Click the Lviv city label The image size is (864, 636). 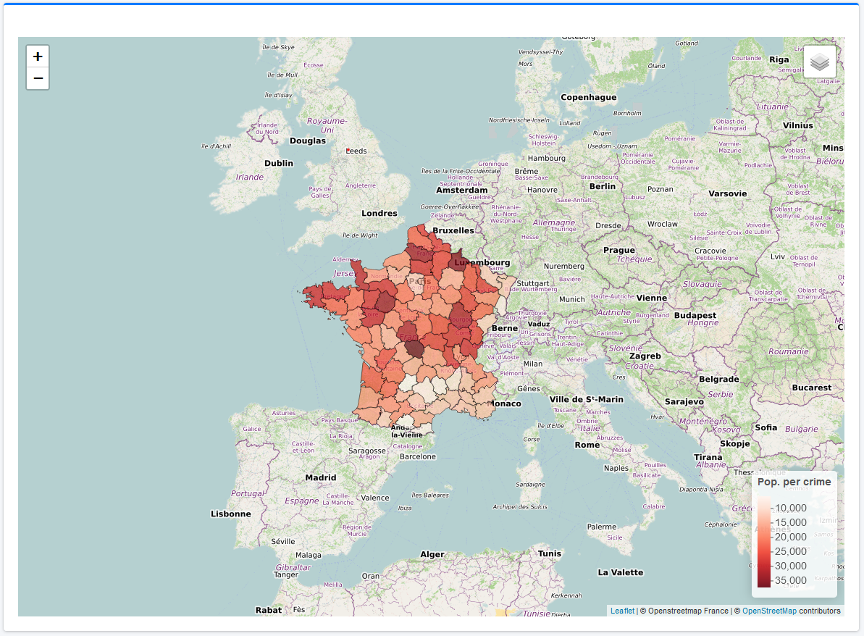(778, 256)
